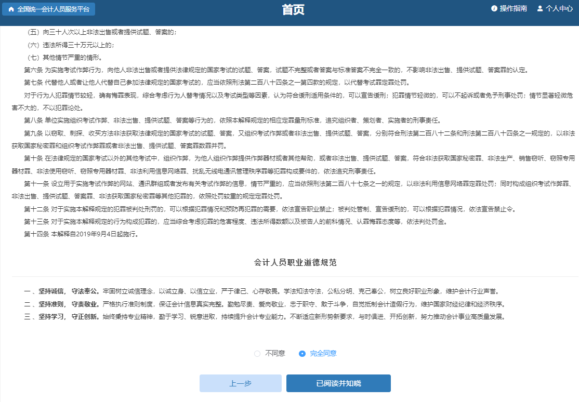Click the user silhouette icon at top right
The height and width of the screenshot is (402, 579).
click(540, 8)
